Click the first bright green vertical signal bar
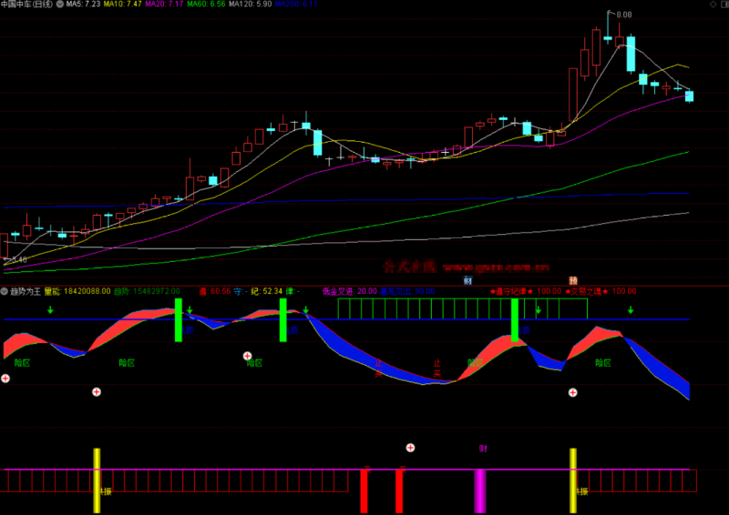The width and height of the screenshot is (729, 515). [x=179, y=319]
